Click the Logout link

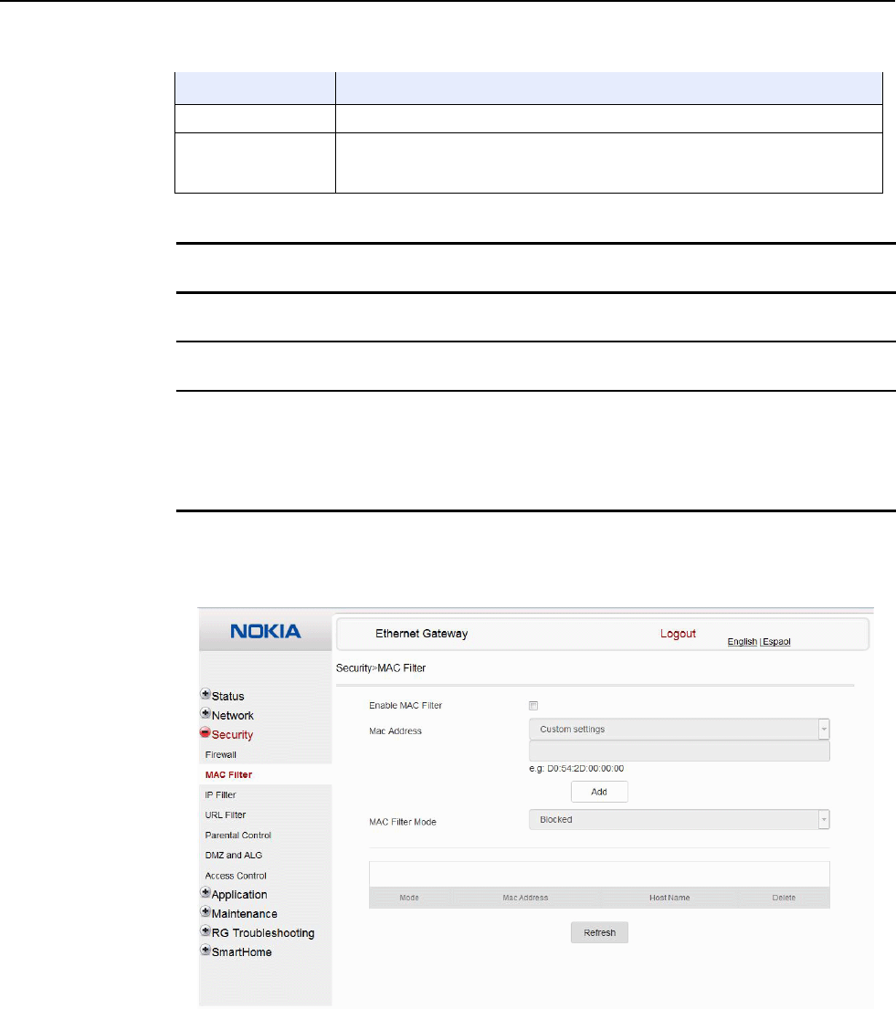(x=678, y=634)
